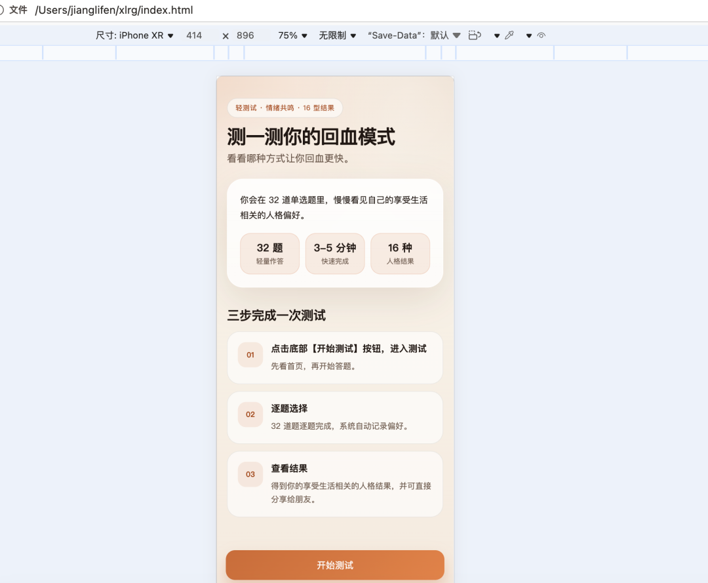The image size is (708, 583).
Task: Select the 32 题 stat card
Action: tap(269, 253)
